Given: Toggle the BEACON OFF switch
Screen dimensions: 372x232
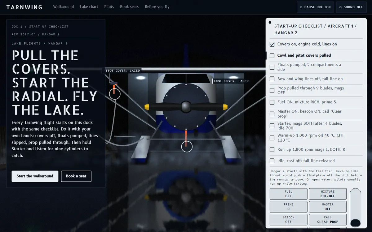Looking at the screenshot, I should point(288,220).
